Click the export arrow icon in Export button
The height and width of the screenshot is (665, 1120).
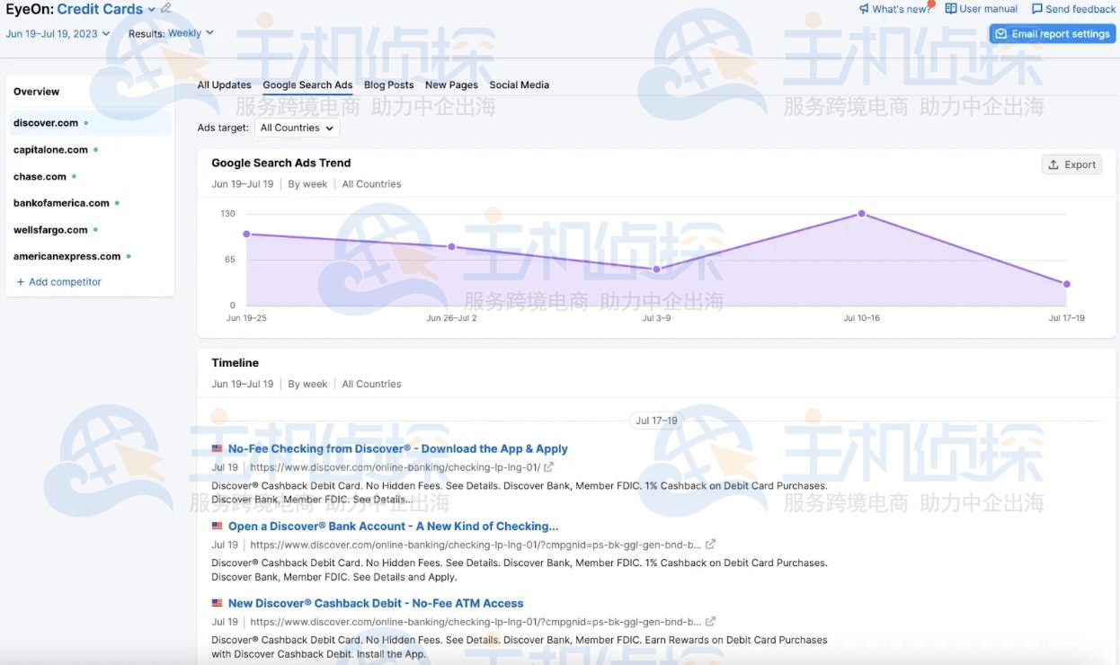pos(1053,164)
